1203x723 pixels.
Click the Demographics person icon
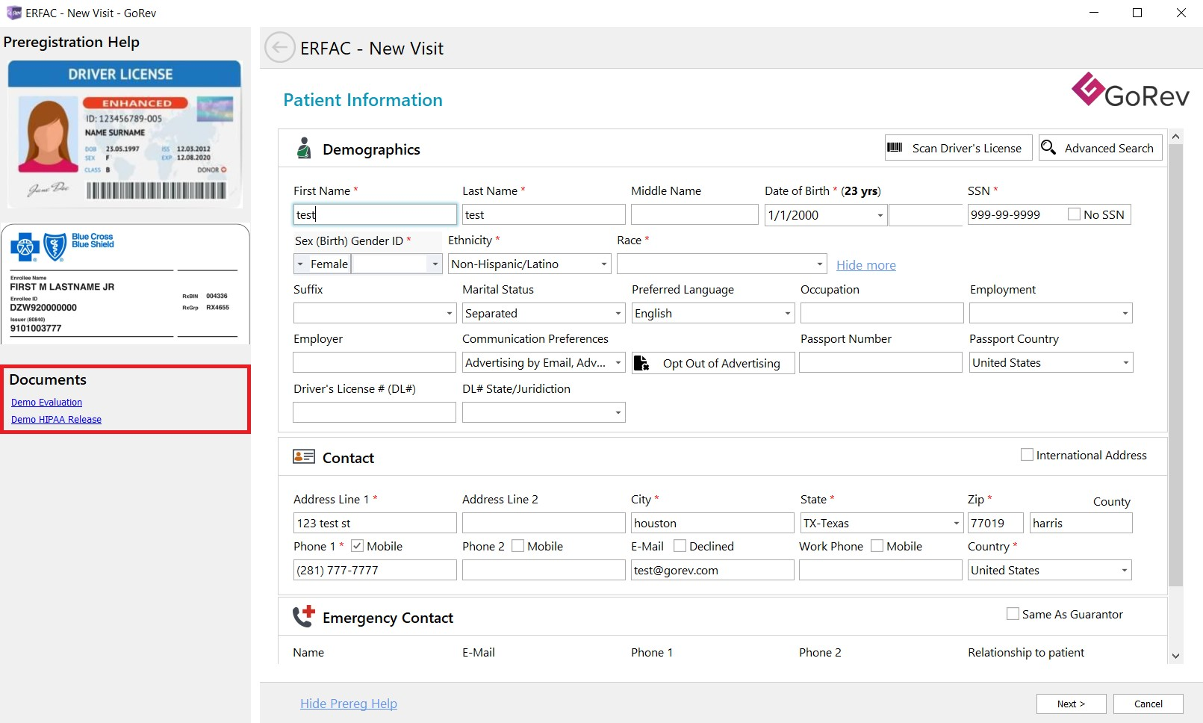303,149
